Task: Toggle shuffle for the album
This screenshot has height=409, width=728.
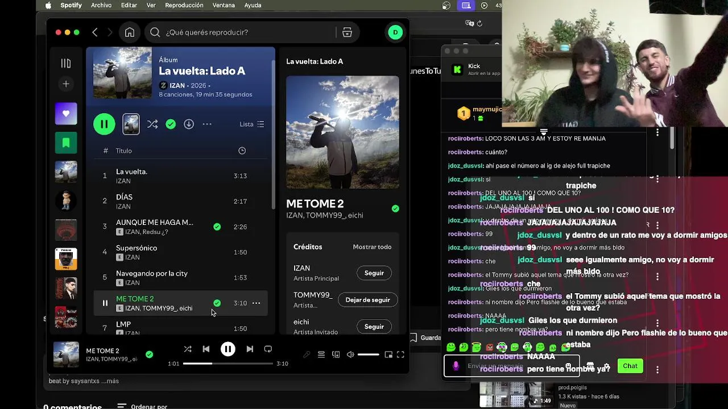Action: coord(152,124)
